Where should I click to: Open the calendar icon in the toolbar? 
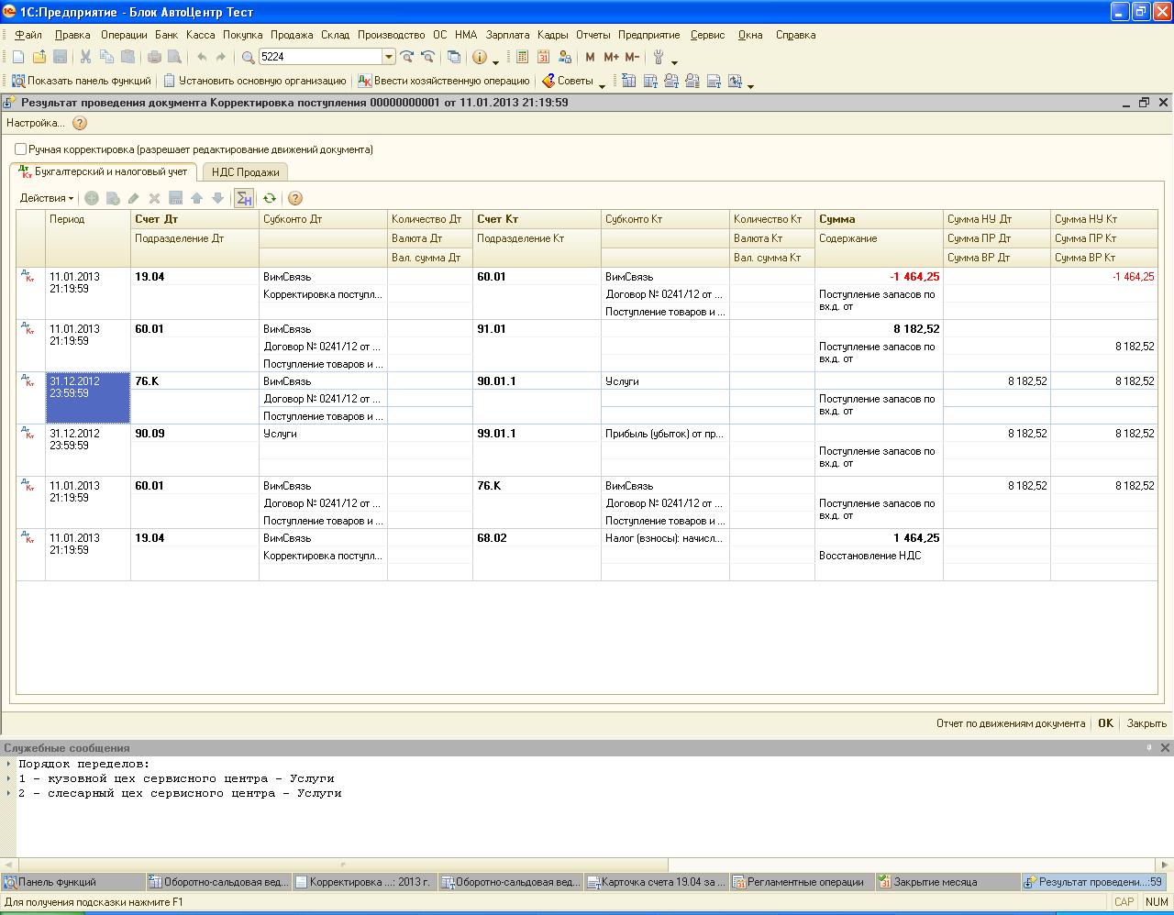click(x=544, y=57)
